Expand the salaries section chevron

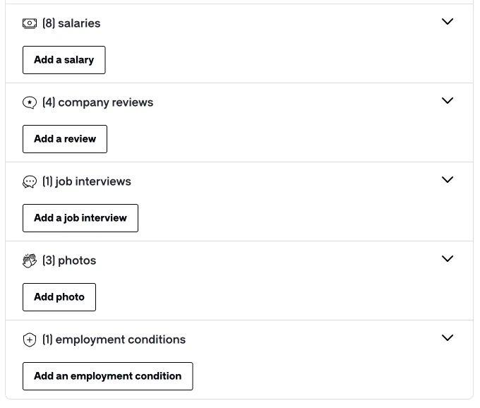[x=448, y=21]
